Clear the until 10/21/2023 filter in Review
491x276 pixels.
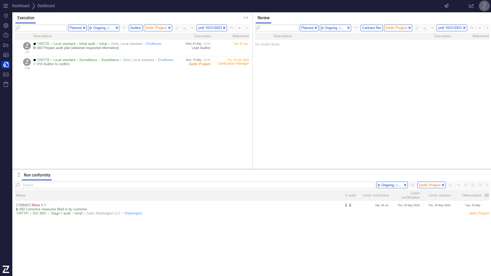[x=464, y=28]
